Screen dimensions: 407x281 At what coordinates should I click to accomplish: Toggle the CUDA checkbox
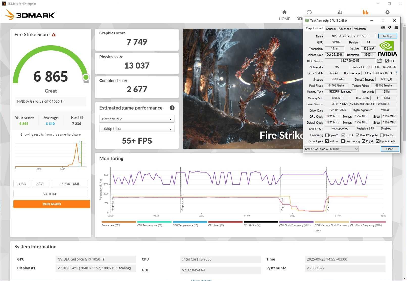(343, 135)
